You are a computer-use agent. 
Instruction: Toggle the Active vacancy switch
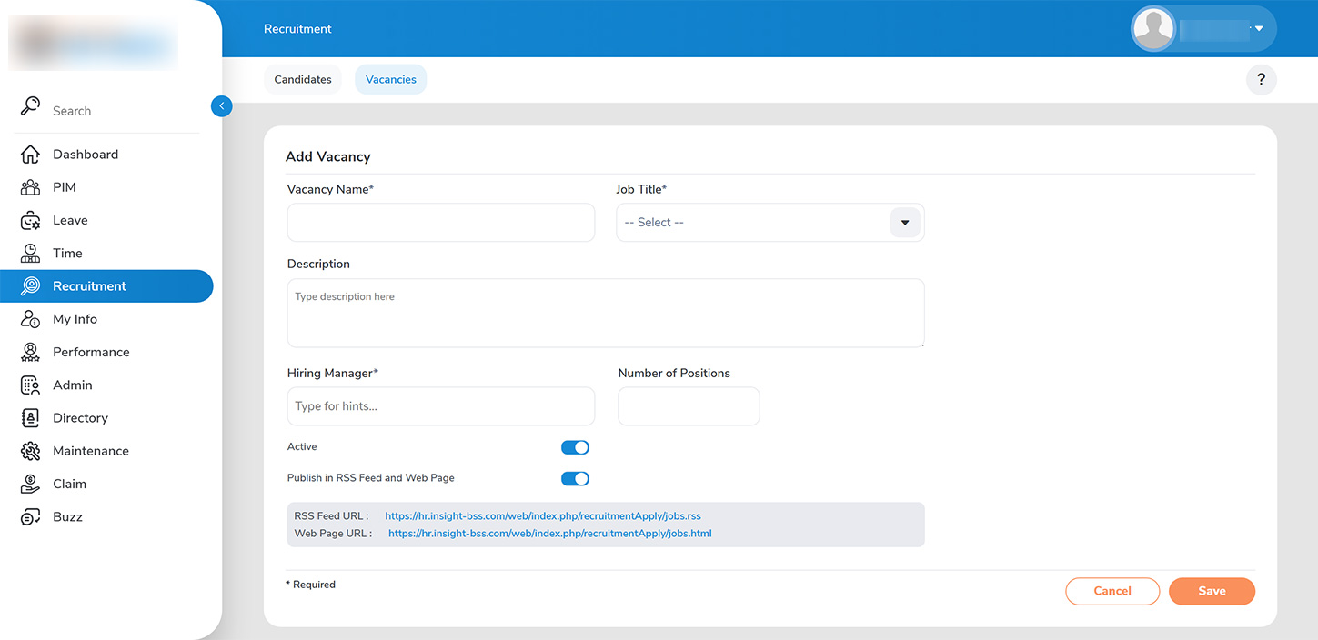point(575,447)
